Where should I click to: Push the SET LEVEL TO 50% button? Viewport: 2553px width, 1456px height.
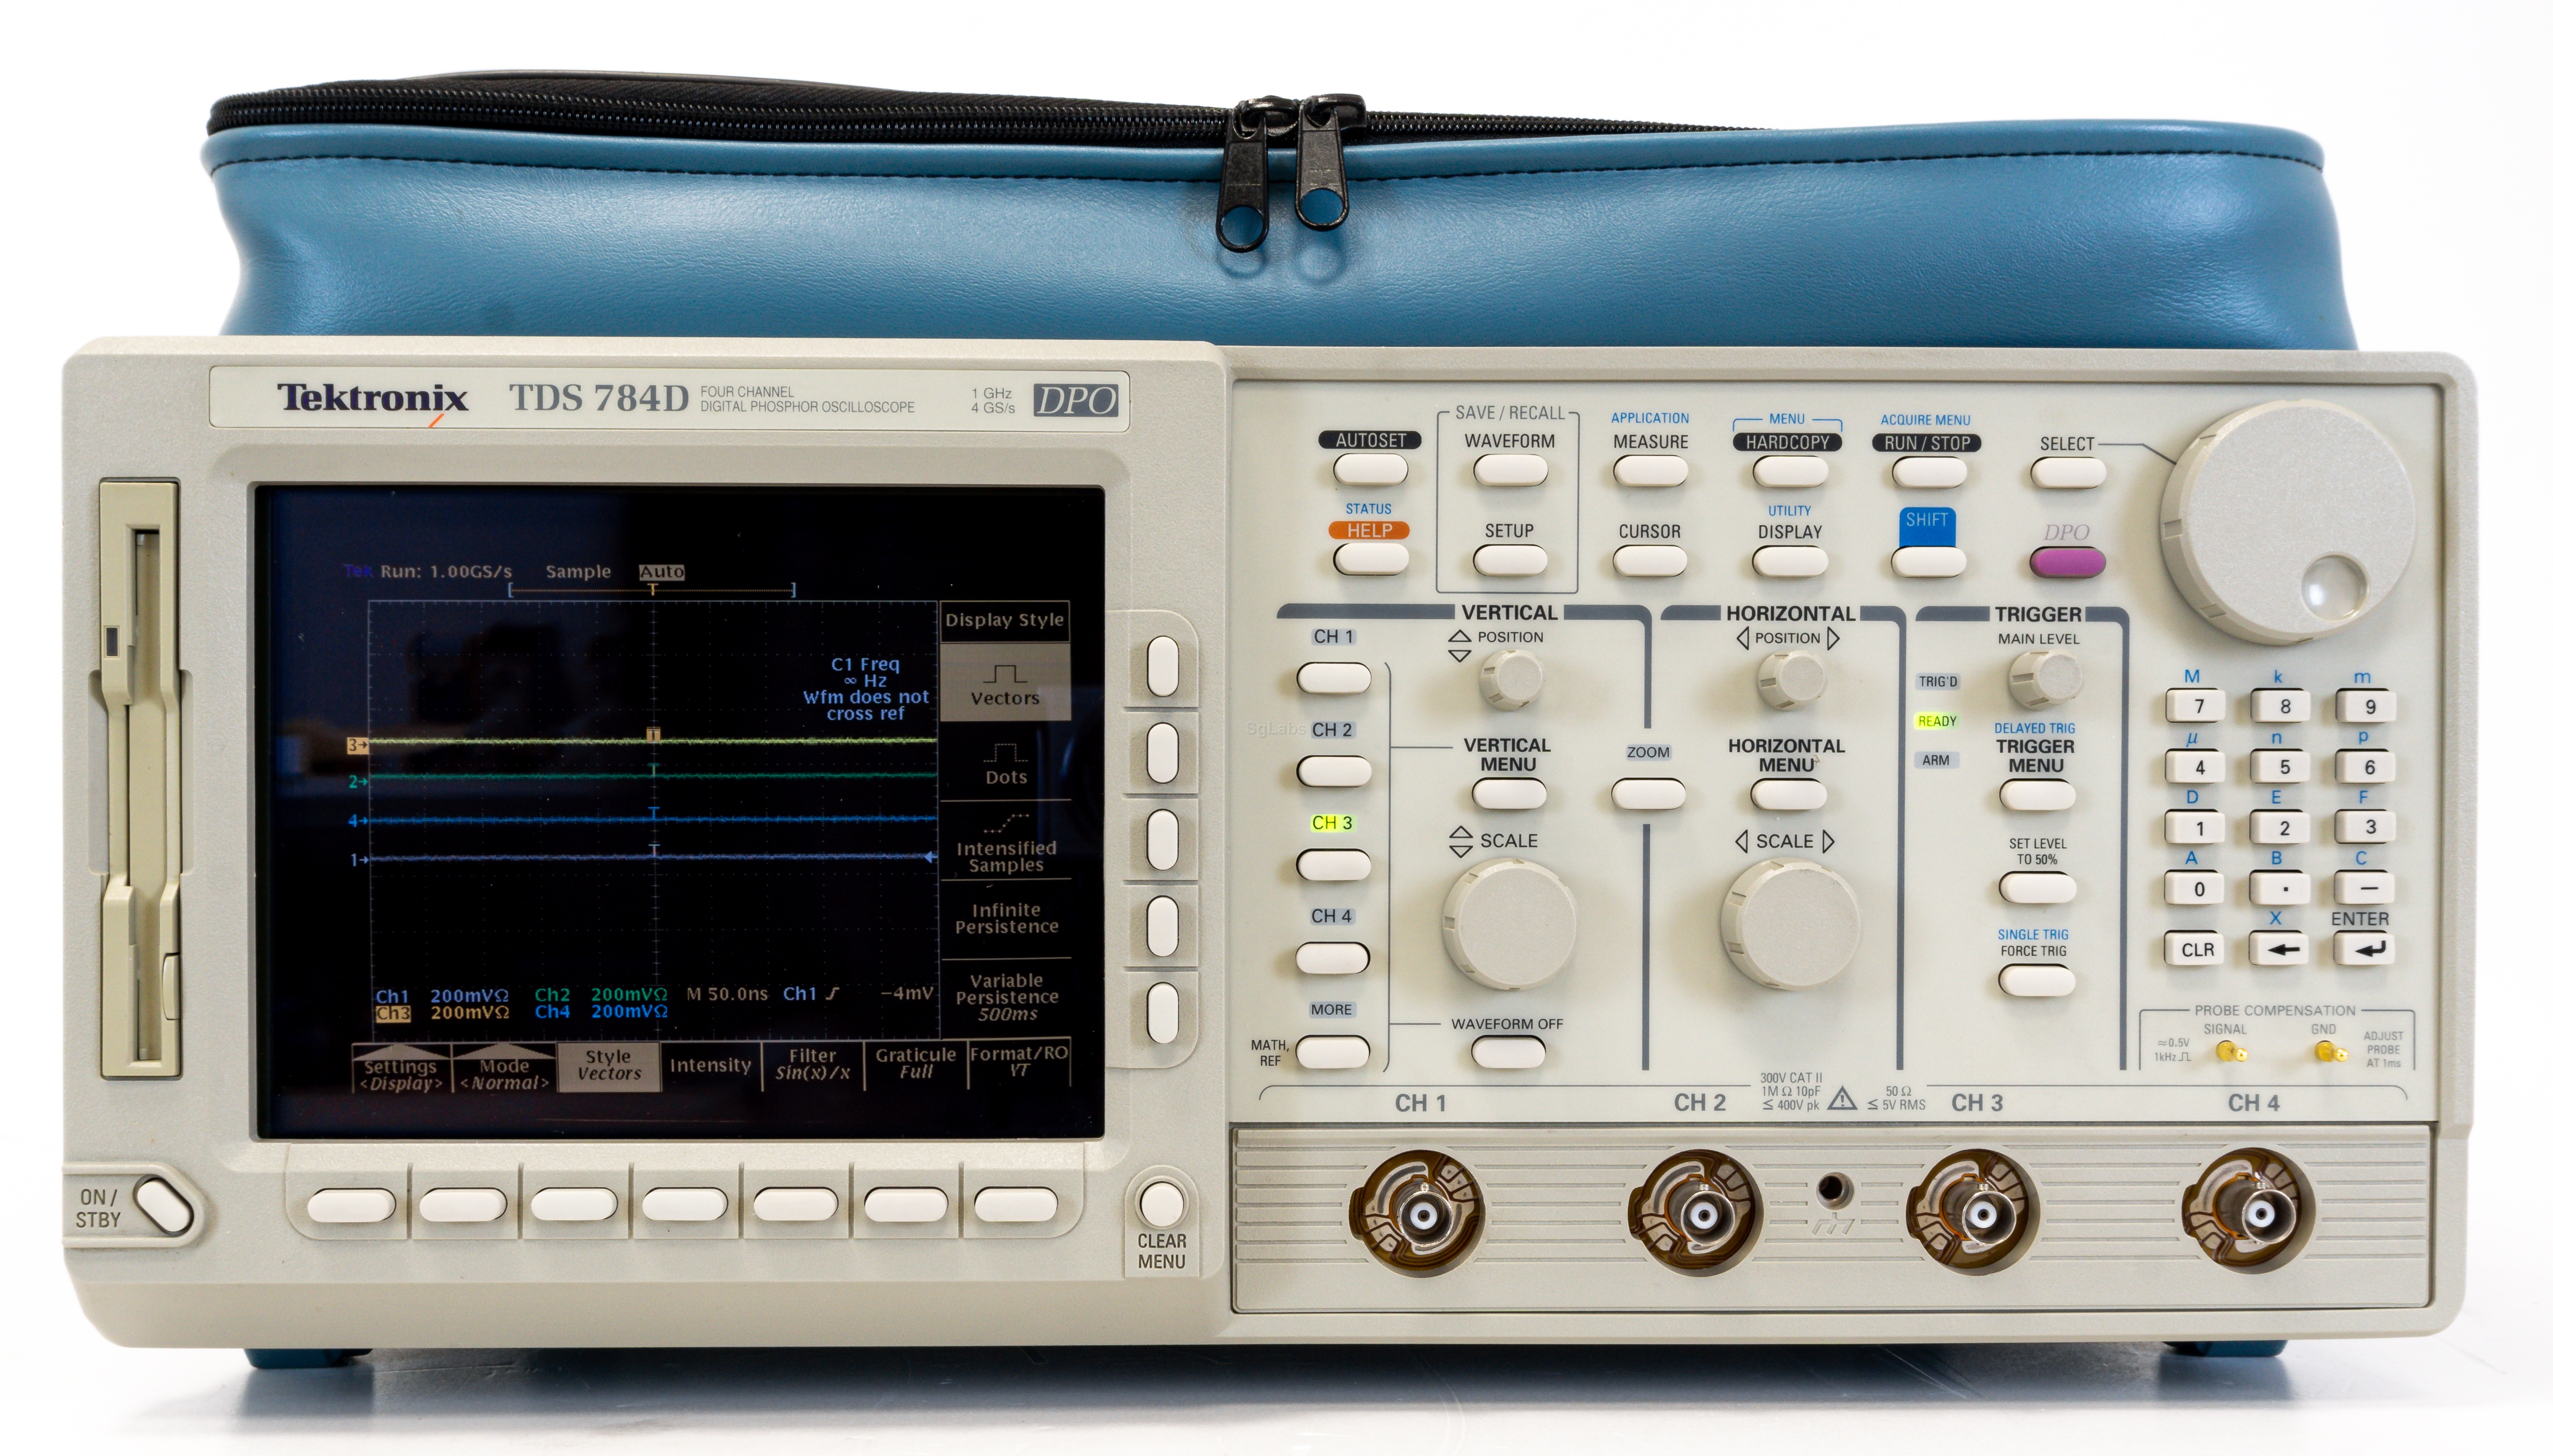coord(2037,888)
